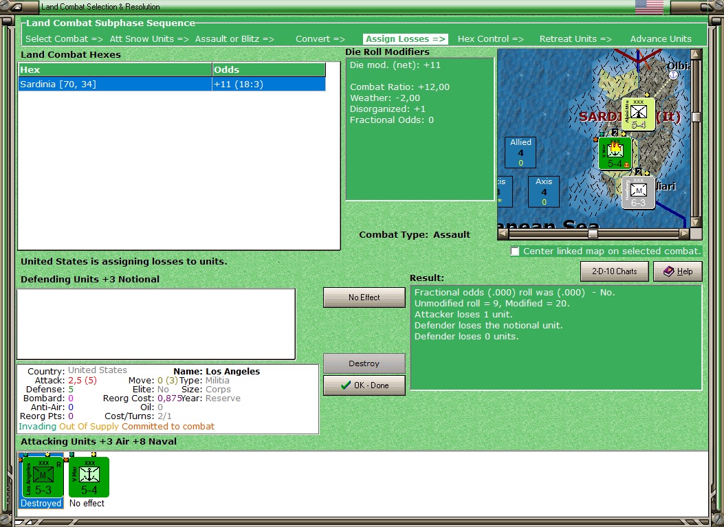
Task: Click the map scroll right arrow
Action: pos(685,234)
